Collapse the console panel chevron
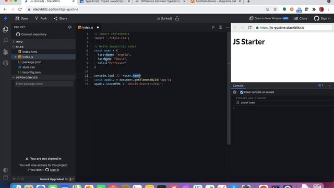Viewport: 334px width, 188px height. [330, 86]
